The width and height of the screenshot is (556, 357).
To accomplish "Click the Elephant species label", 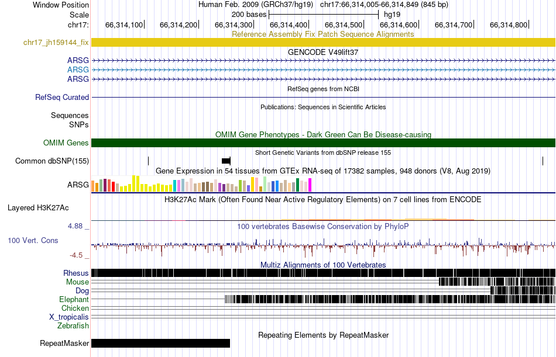I will pos(74,300).
